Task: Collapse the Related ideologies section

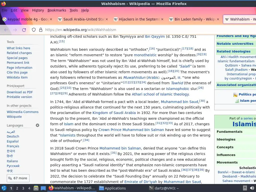Action: coord(233,51)
